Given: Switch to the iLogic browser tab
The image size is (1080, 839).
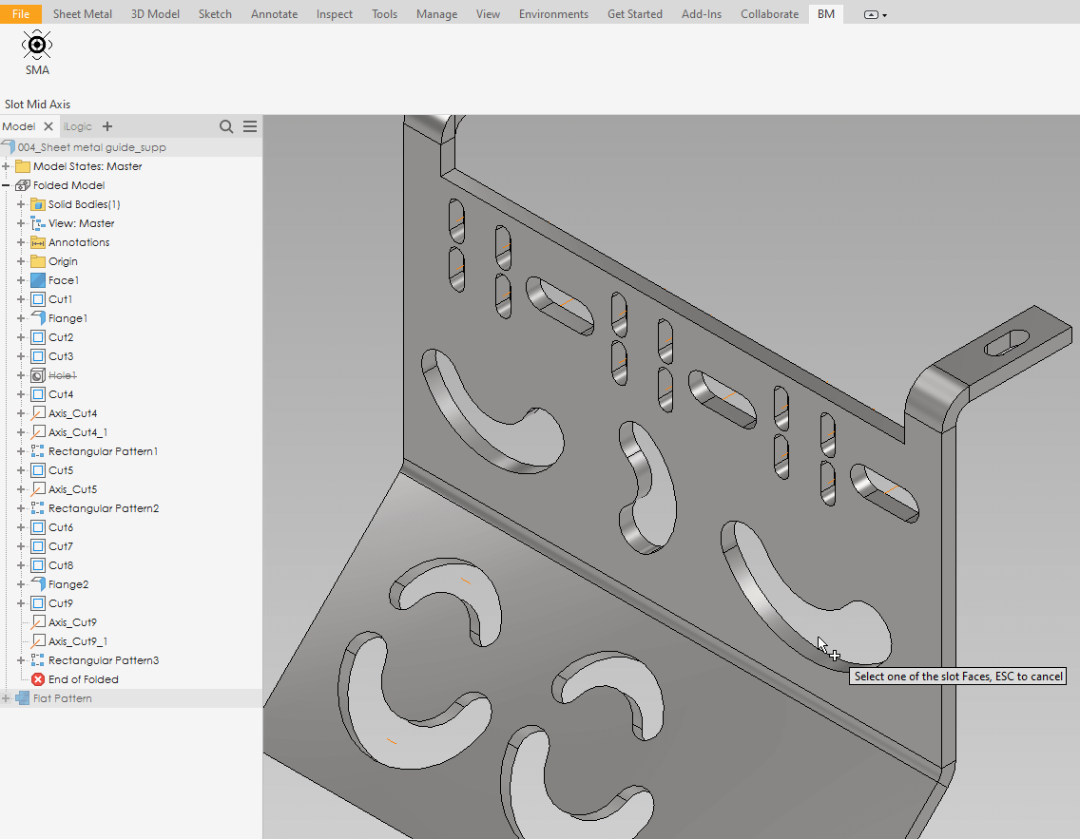Looking at the screenshot, I should click(78, 126).
